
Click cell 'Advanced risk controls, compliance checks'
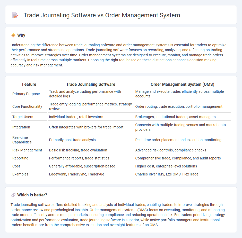[183, 150]
